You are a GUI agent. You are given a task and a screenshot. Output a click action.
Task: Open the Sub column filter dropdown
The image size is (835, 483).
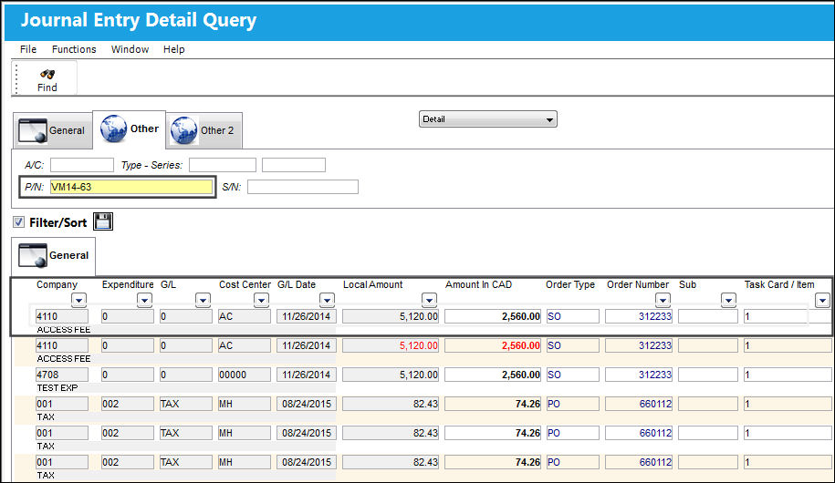pyautogui.click(x=728, y=301)
